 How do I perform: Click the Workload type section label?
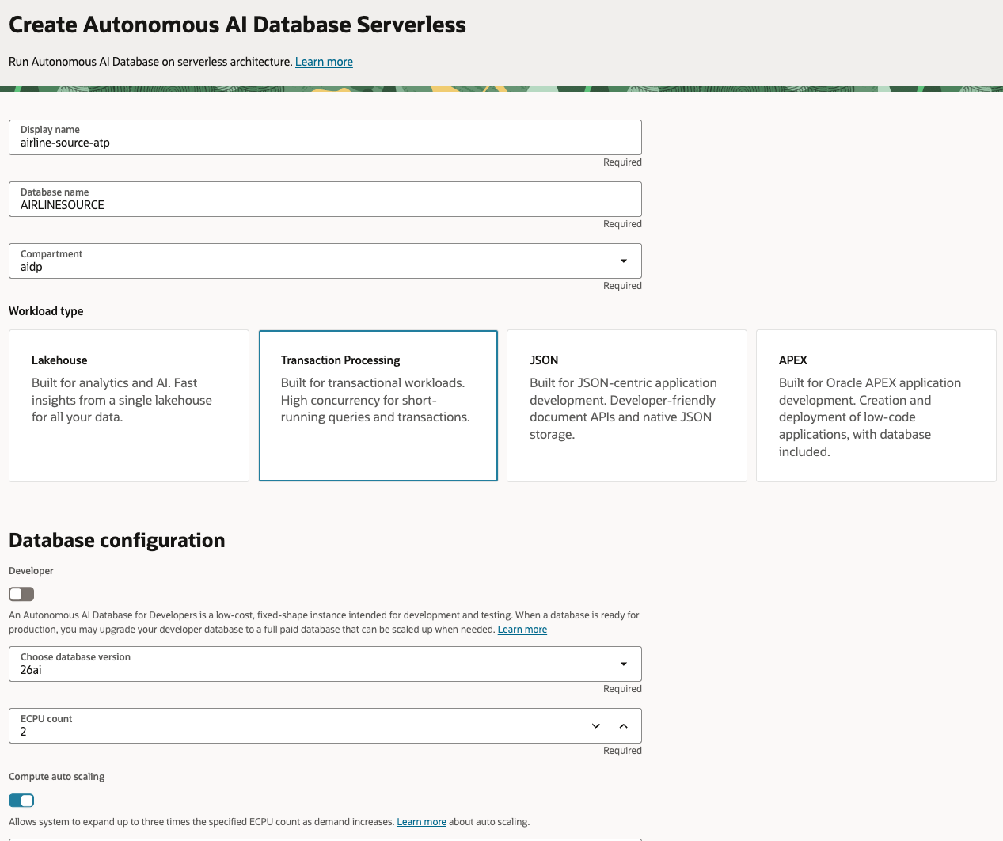[x=46, y=311]
